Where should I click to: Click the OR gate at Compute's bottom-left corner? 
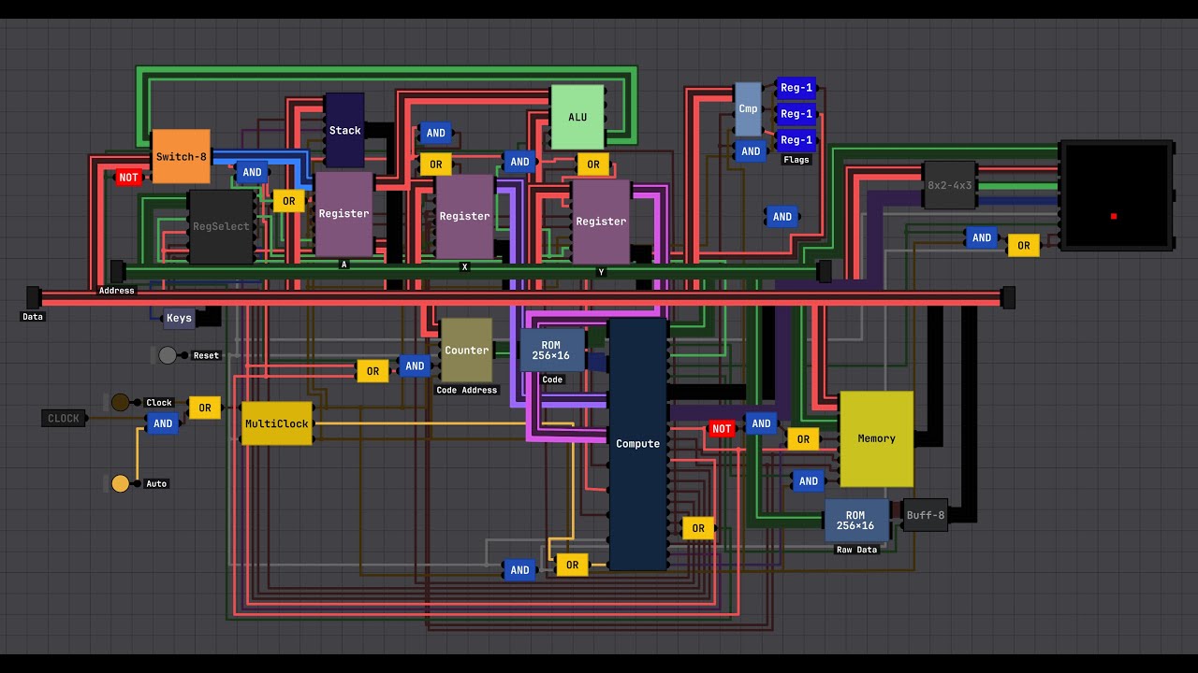(572, 565)
